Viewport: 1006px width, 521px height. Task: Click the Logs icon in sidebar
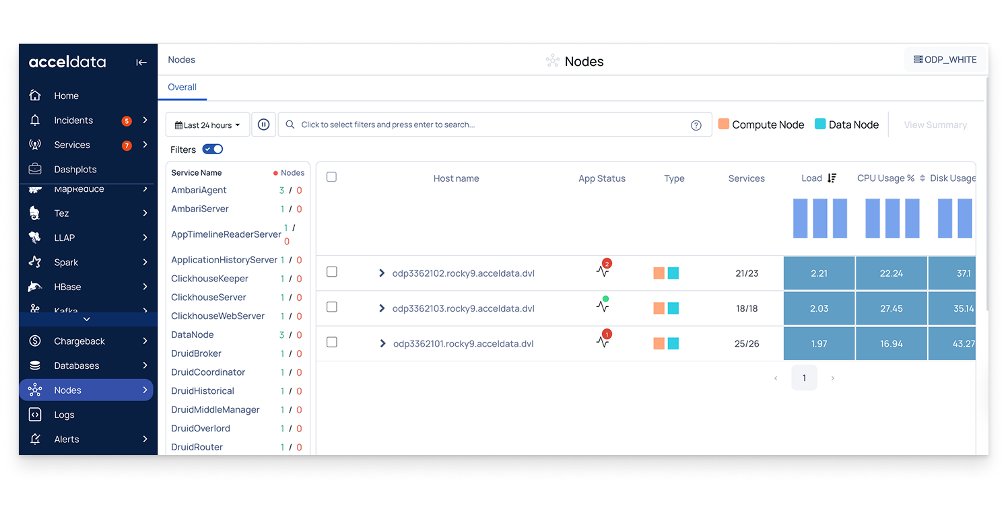[x=36, y=415]
